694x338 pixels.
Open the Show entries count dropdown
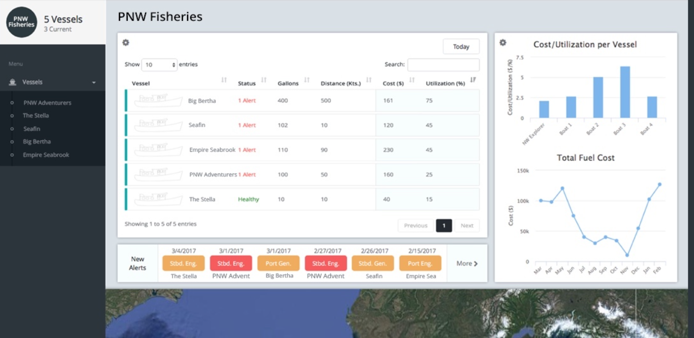[159, 65]
